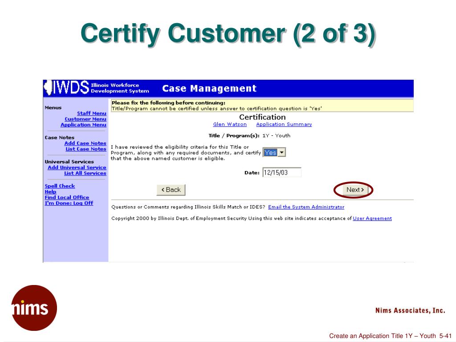Click the '1Y - Youth' program text
The image size is (456, 342).
(x=276, y=135)
